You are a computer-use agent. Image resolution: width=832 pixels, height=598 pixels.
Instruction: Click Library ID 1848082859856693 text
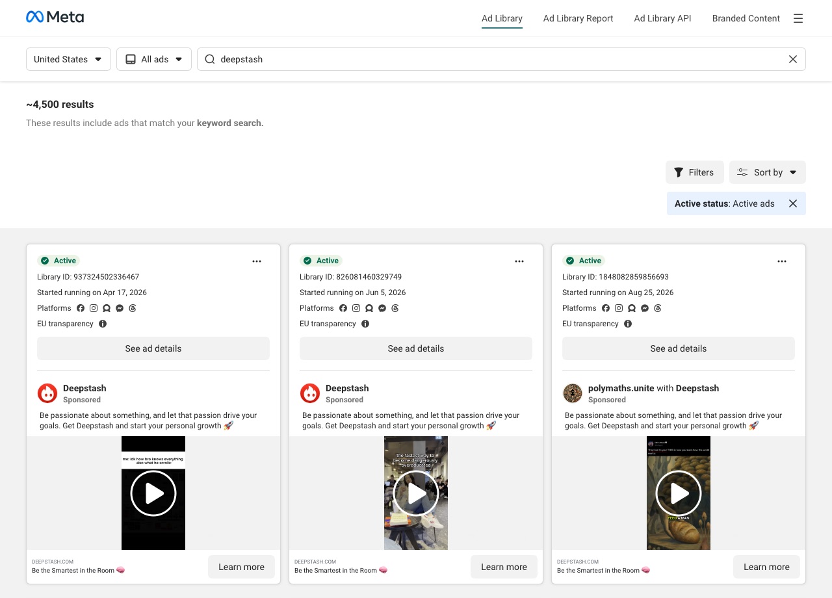point(616,277)
